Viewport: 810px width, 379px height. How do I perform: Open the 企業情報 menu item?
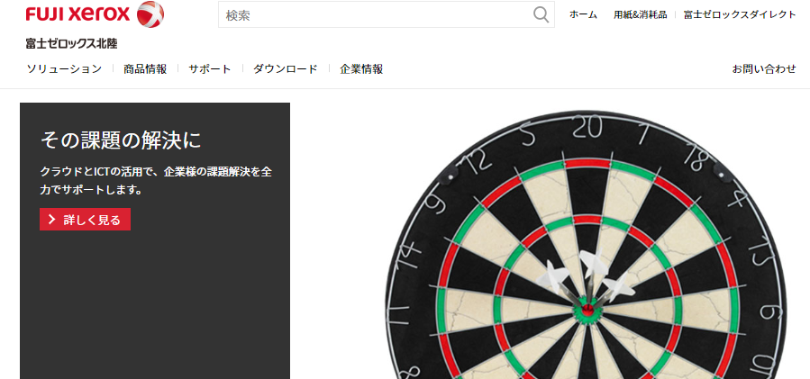[x=361, y=68]
